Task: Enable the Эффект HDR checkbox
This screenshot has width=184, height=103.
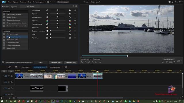Action: coord(4,48)
